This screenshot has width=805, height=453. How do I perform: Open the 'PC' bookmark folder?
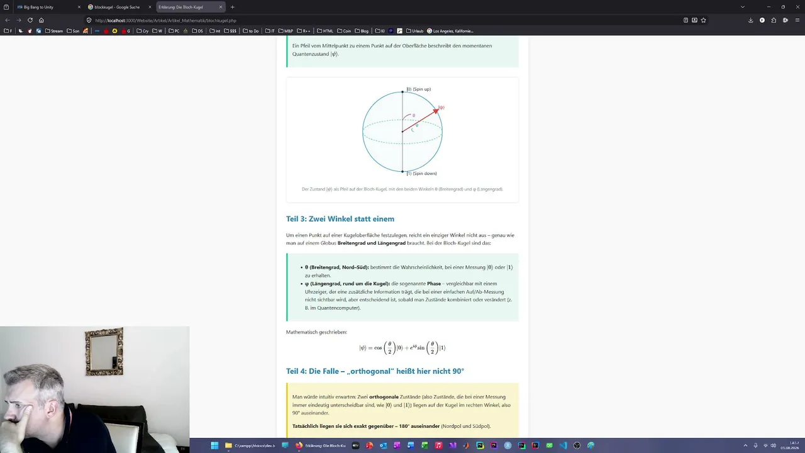[x=174, y=31]
